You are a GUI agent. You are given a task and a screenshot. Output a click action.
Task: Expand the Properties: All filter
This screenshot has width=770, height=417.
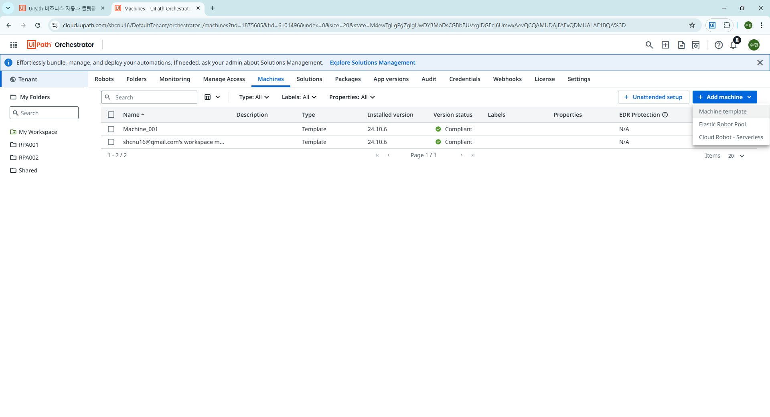[x=352, y=97]
